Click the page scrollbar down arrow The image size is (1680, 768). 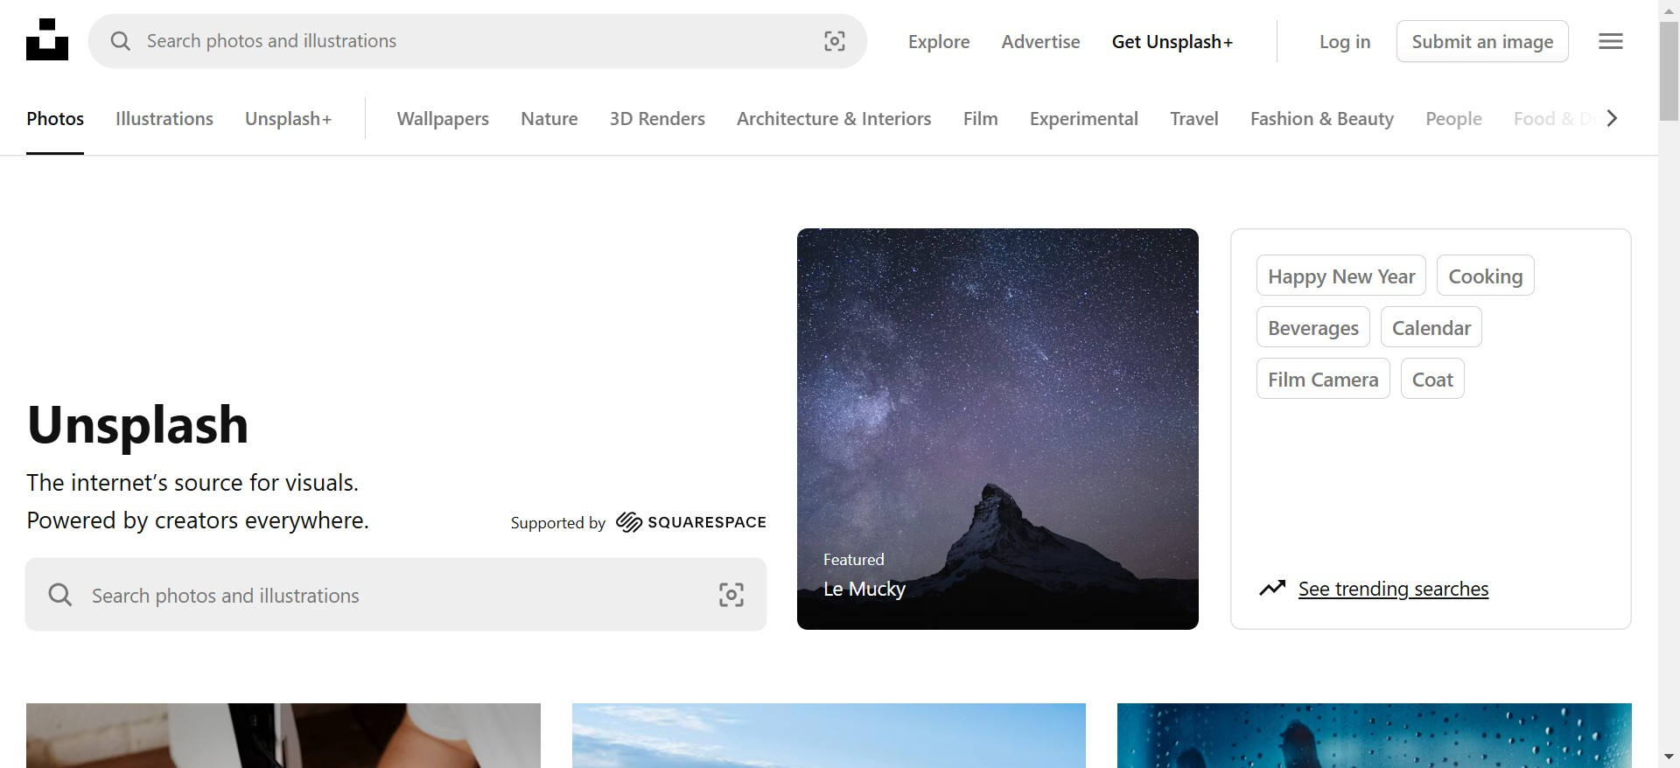click(x=1669, y=757)
